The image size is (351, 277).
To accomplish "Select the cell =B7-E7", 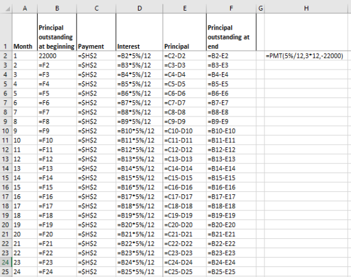I will click(x=231, y=103).
